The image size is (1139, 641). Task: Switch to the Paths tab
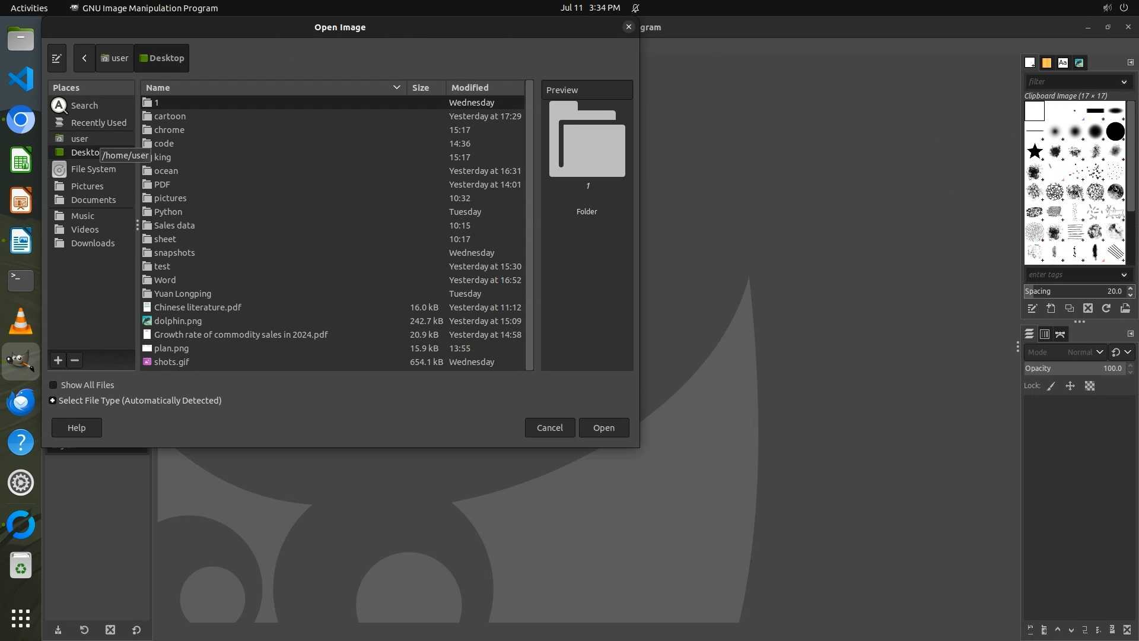tap(1060, 334)
